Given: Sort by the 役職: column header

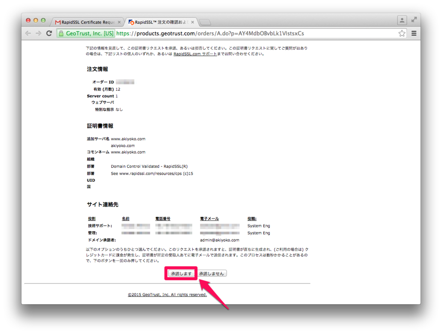Looking at the screenshot, I should 252,219.
